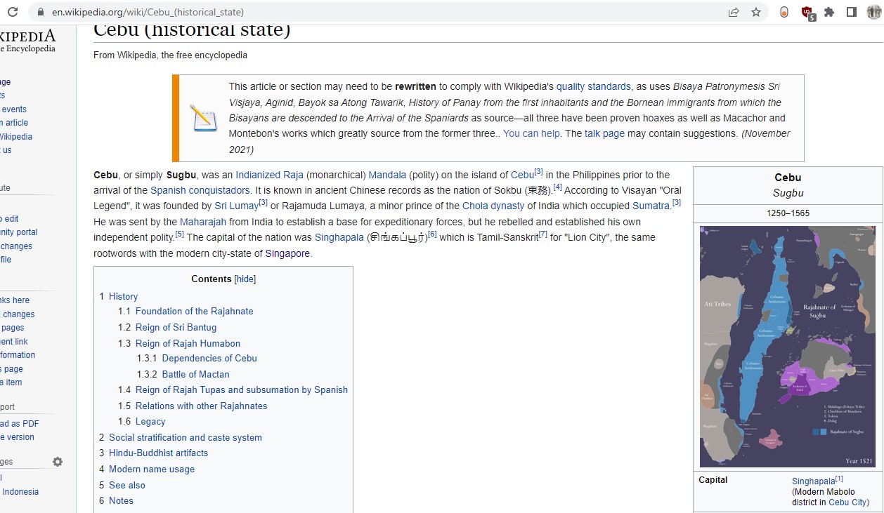This screenshot has height=513, width=884.
Task: Click the 'n article' sidebar link
Action: click(x=15, y=123)
